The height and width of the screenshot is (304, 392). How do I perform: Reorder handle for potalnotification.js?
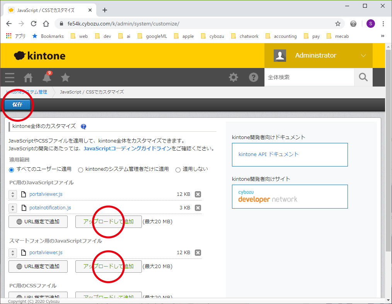(13, 208)
